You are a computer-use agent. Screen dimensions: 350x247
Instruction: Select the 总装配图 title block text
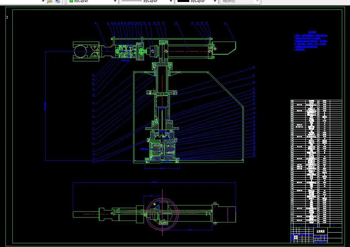point(320,232)
